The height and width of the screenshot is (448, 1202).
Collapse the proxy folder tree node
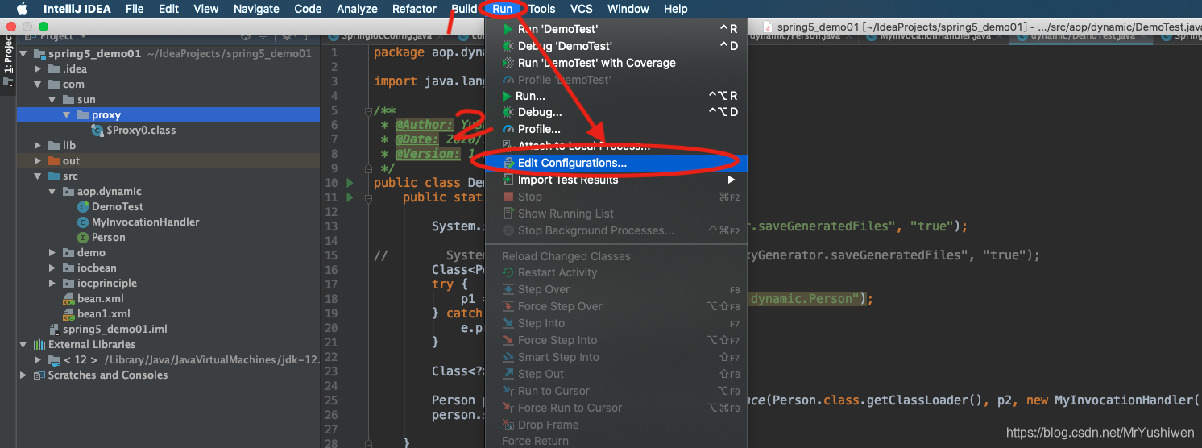tap(67, 115)
